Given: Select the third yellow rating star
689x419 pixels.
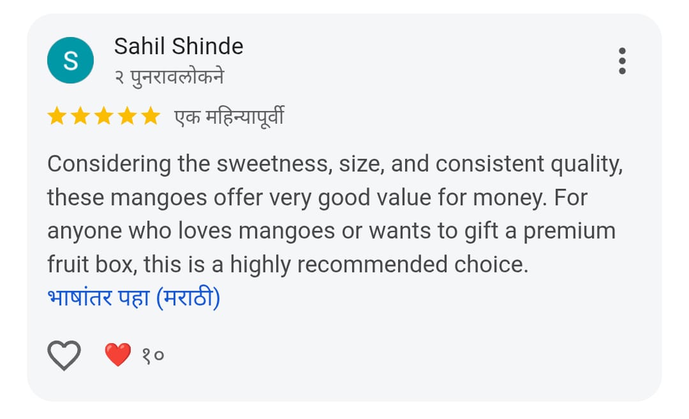Looking at the screenshot, I should [x=103, y=117].
